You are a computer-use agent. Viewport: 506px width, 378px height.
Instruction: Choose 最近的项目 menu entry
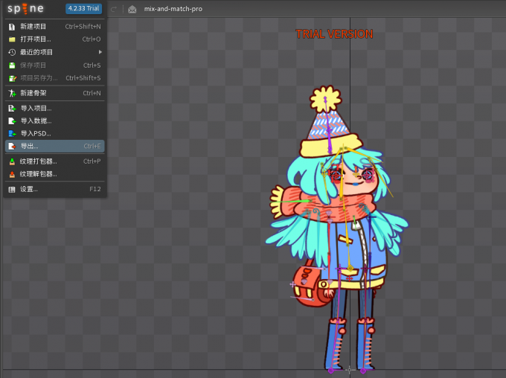(55, 52)
